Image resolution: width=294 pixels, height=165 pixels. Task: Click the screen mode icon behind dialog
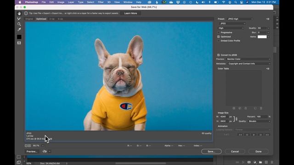point(19,162)
